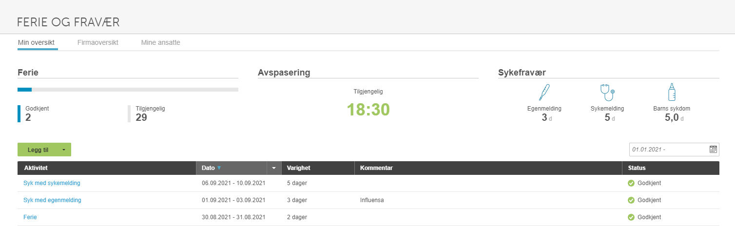Click the Tilgjengelig count 29
Viewport: 735px width, 226px height.
click(x=141, y=117)
